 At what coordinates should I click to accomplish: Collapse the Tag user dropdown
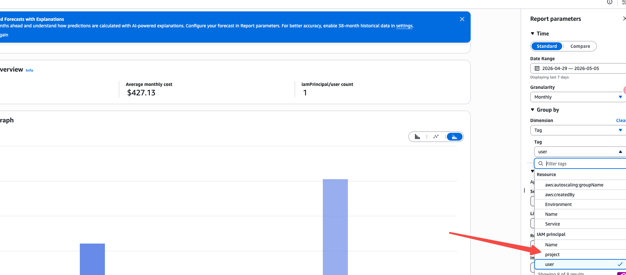click(x=580, y=152)
